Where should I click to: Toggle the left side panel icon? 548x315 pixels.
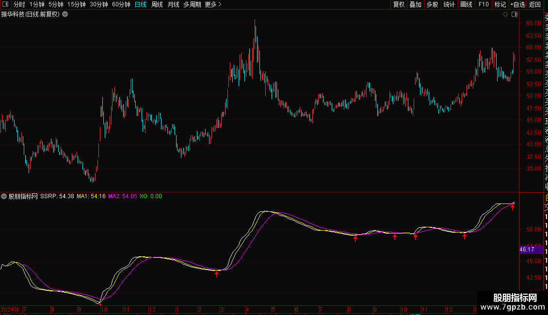5,4
